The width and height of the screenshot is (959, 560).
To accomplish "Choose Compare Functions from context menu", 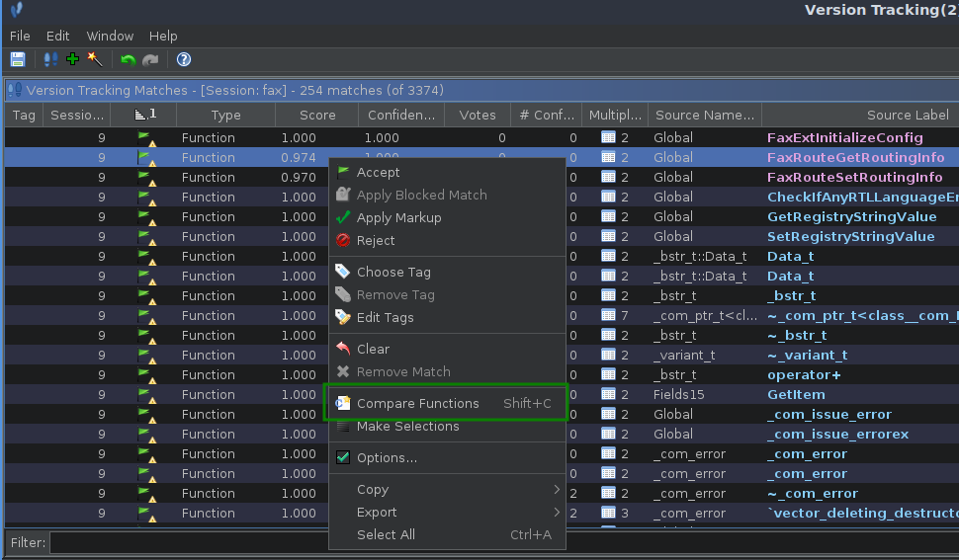I will (x=417, y=404).
